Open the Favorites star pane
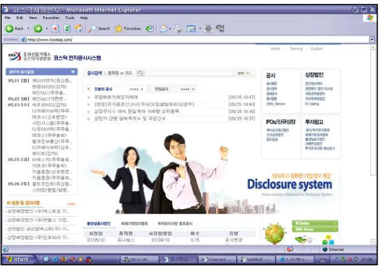 pyautogui.click(x=128, y=29)
